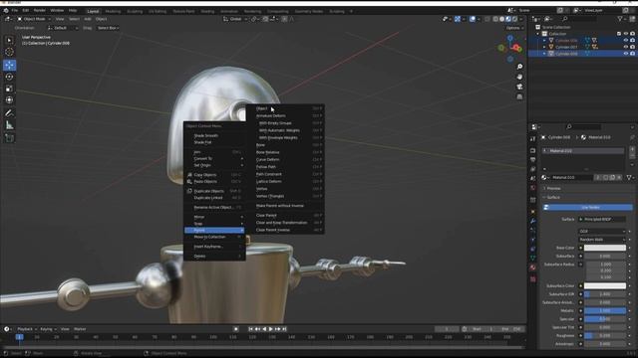Click Use Nodes button
638x358 pixels.
click(588, 208)
